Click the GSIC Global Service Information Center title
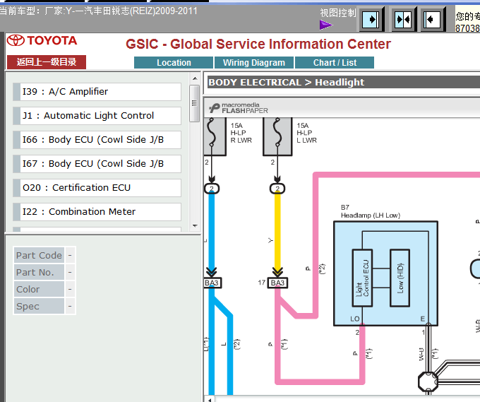 click(258, 44)
